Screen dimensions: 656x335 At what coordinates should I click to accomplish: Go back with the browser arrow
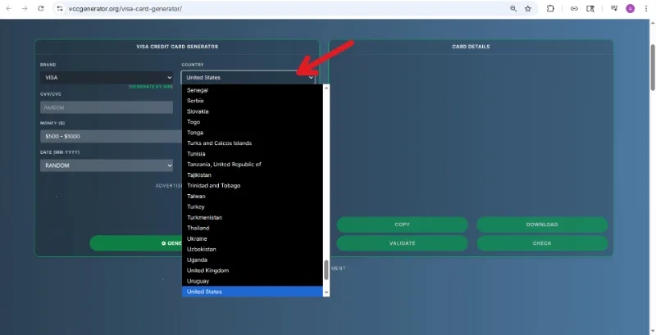tap(8, 8)
